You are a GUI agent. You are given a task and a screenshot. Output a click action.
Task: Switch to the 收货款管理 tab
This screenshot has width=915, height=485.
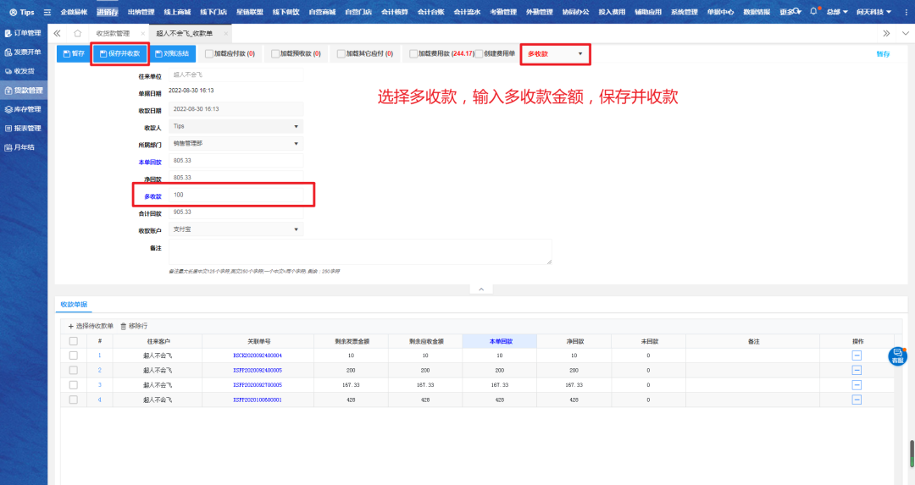point(113,33)
